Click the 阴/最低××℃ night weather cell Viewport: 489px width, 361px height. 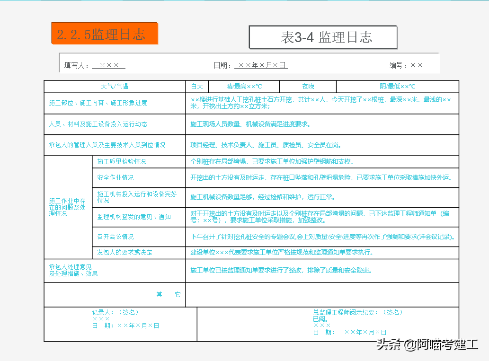point(398,87)
